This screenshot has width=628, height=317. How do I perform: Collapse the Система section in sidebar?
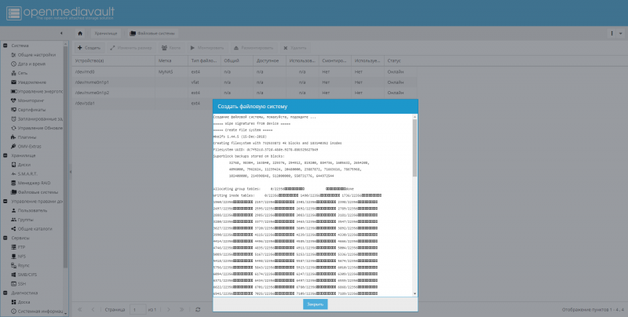point(5,46)
